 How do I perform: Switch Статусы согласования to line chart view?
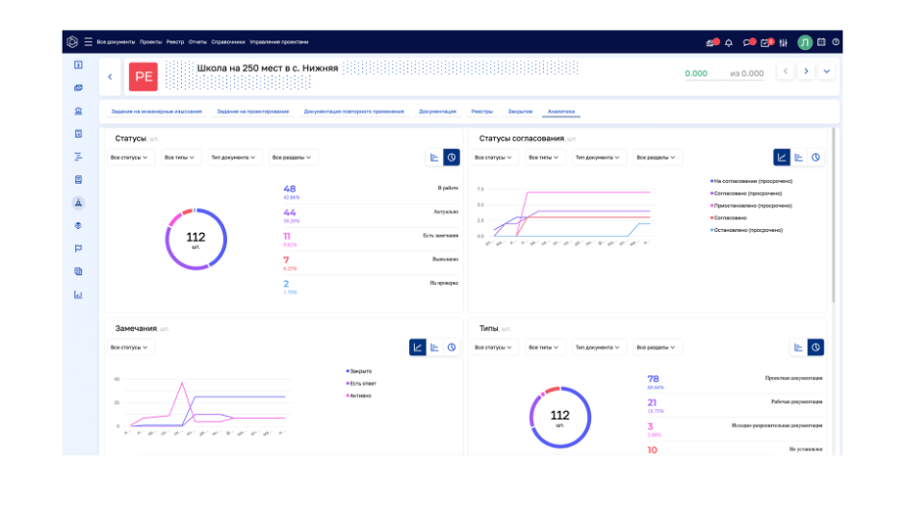782,157
